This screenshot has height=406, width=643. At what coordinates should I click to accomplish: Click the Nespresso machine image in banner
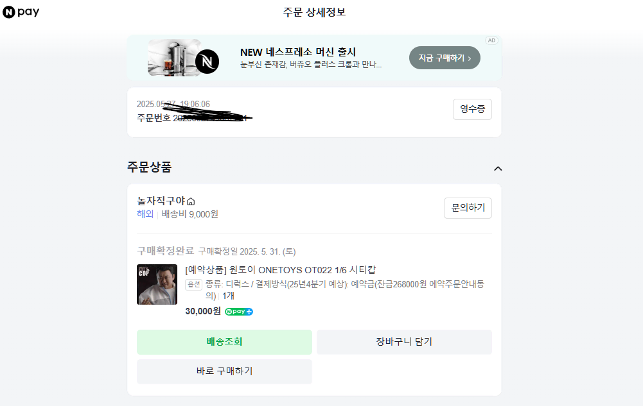coord(173,57)
